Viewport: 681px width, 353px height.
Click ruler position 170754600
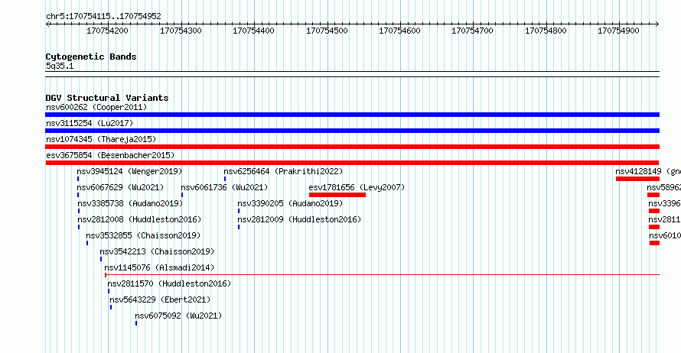coord(399,31)
